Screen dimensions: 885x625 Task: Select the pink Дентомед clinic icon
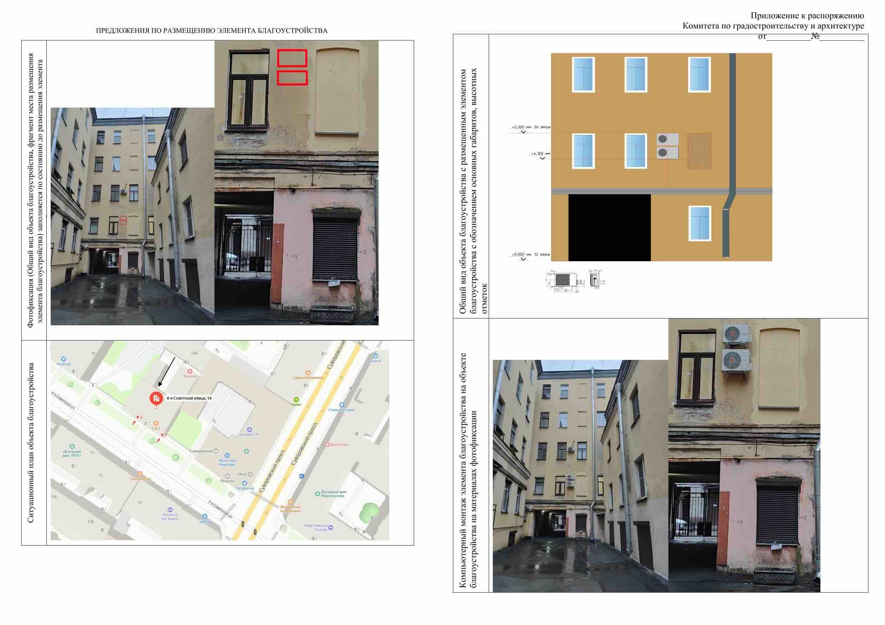(x=328, y=444)
